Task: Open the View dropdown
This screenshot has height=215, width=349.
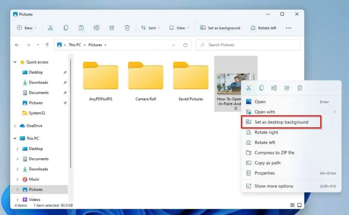Action: point(179,28)
